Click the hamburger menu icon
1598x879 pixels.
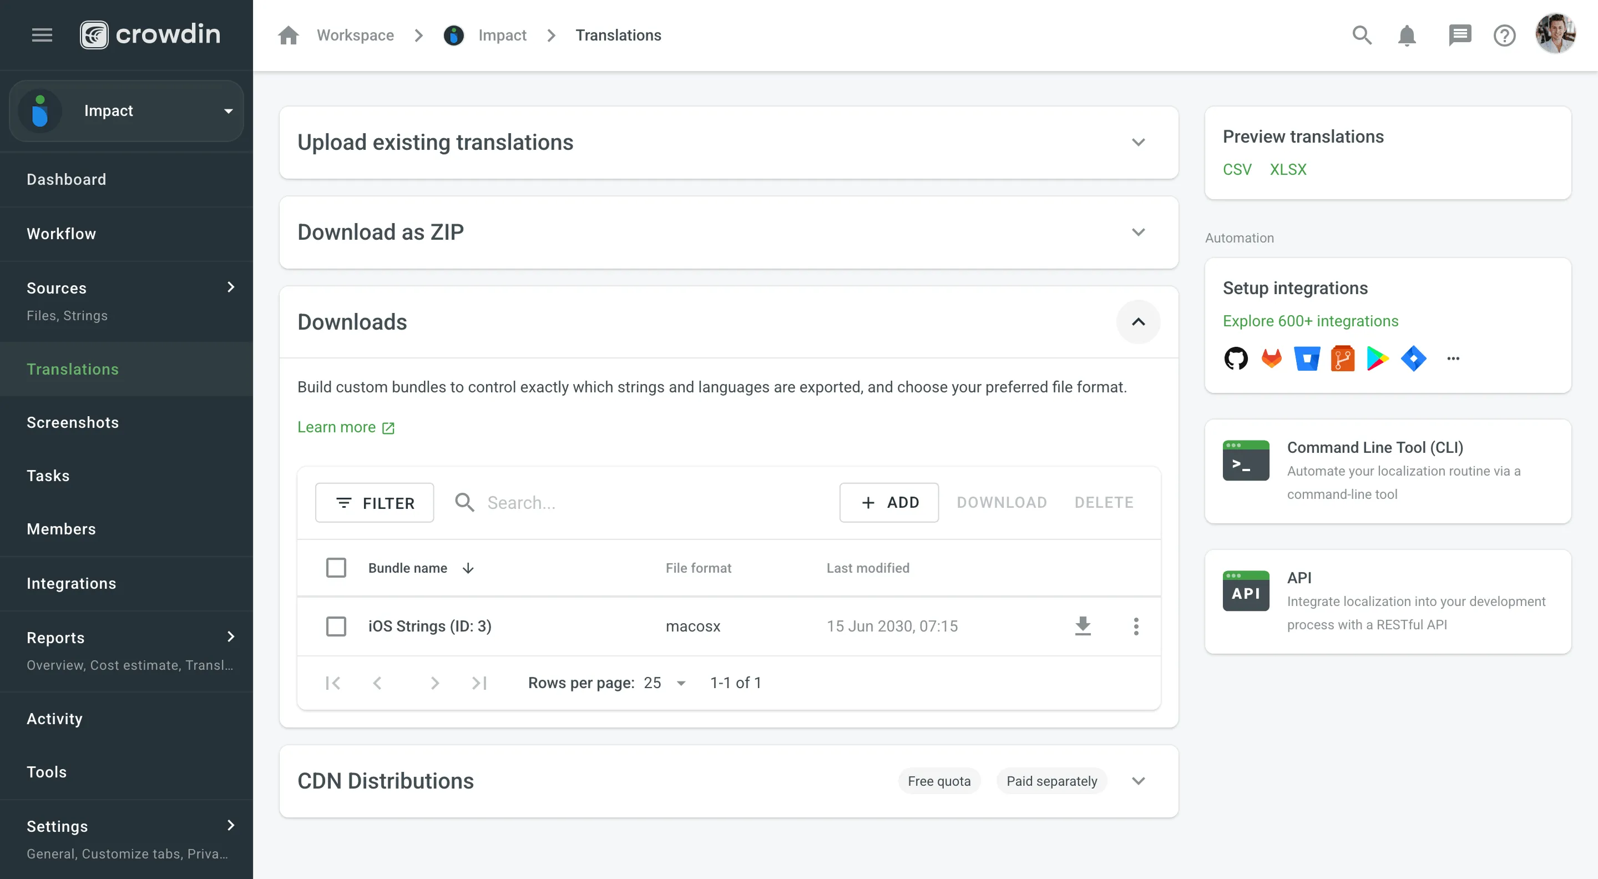(42, 35)
